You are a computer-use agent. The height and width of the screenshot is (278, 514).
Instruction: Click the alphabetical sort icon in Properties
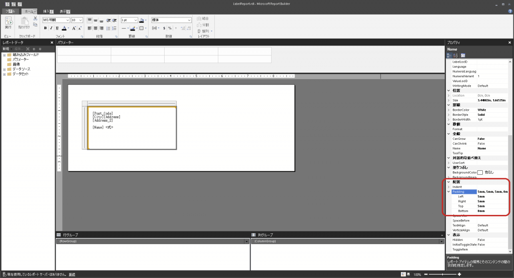tap(455, 55)
